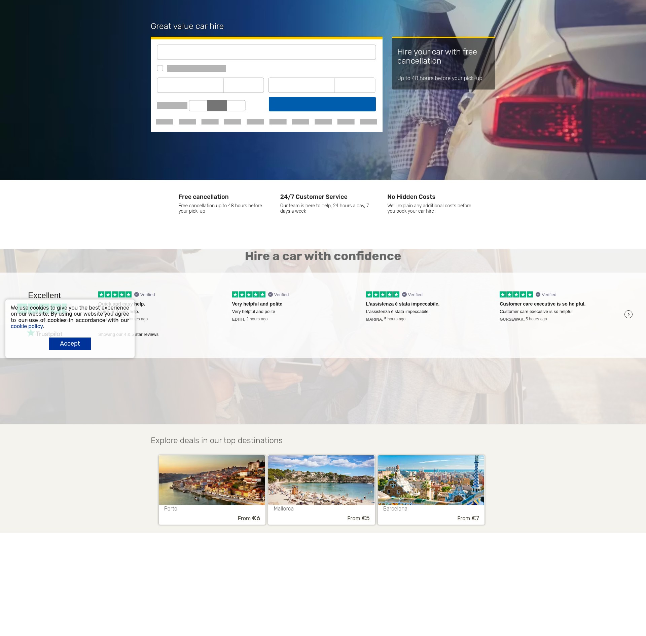Click the '24/7 Customer Service' heading
646x636 pixels.
pos(314,197)
